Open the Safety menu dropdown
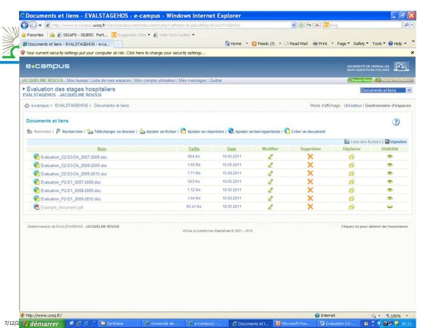 coord(360,44)
